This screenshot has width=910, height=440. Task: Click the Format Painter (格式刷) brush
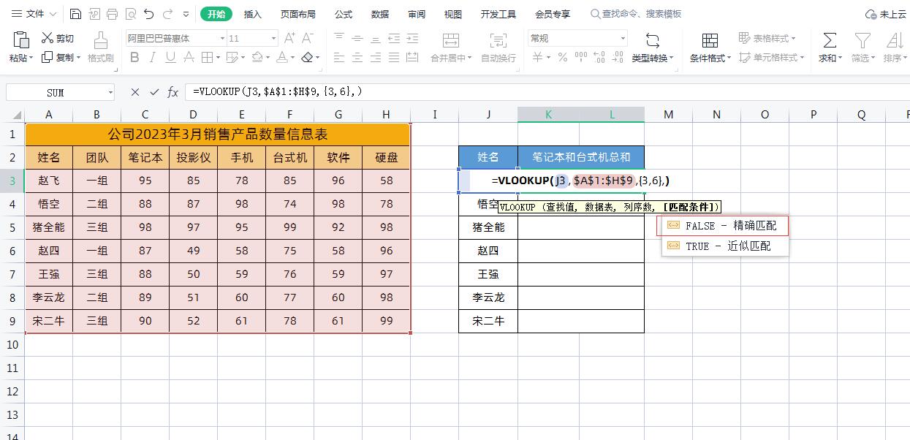(101, 40)
